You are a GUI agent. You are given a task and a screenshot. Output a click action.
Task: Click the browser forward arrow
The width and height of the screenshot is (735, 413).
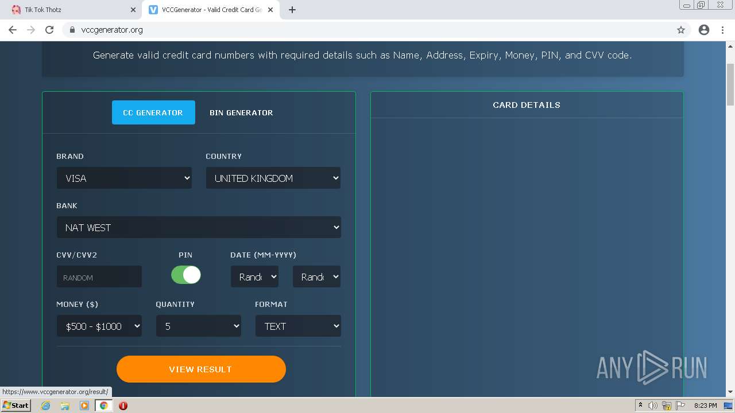click(x=31, y=30)
